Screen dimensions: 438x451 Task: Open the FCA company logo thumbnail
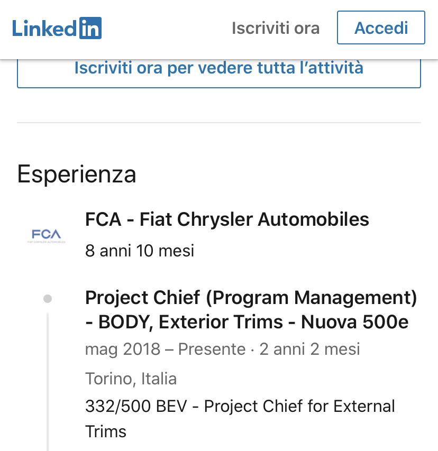[x=47, y=236]
